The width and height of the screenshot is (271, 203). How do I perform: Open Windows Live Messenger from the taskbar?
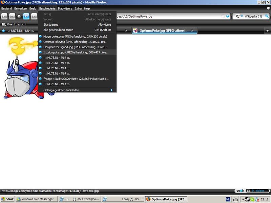coord(35,199)
